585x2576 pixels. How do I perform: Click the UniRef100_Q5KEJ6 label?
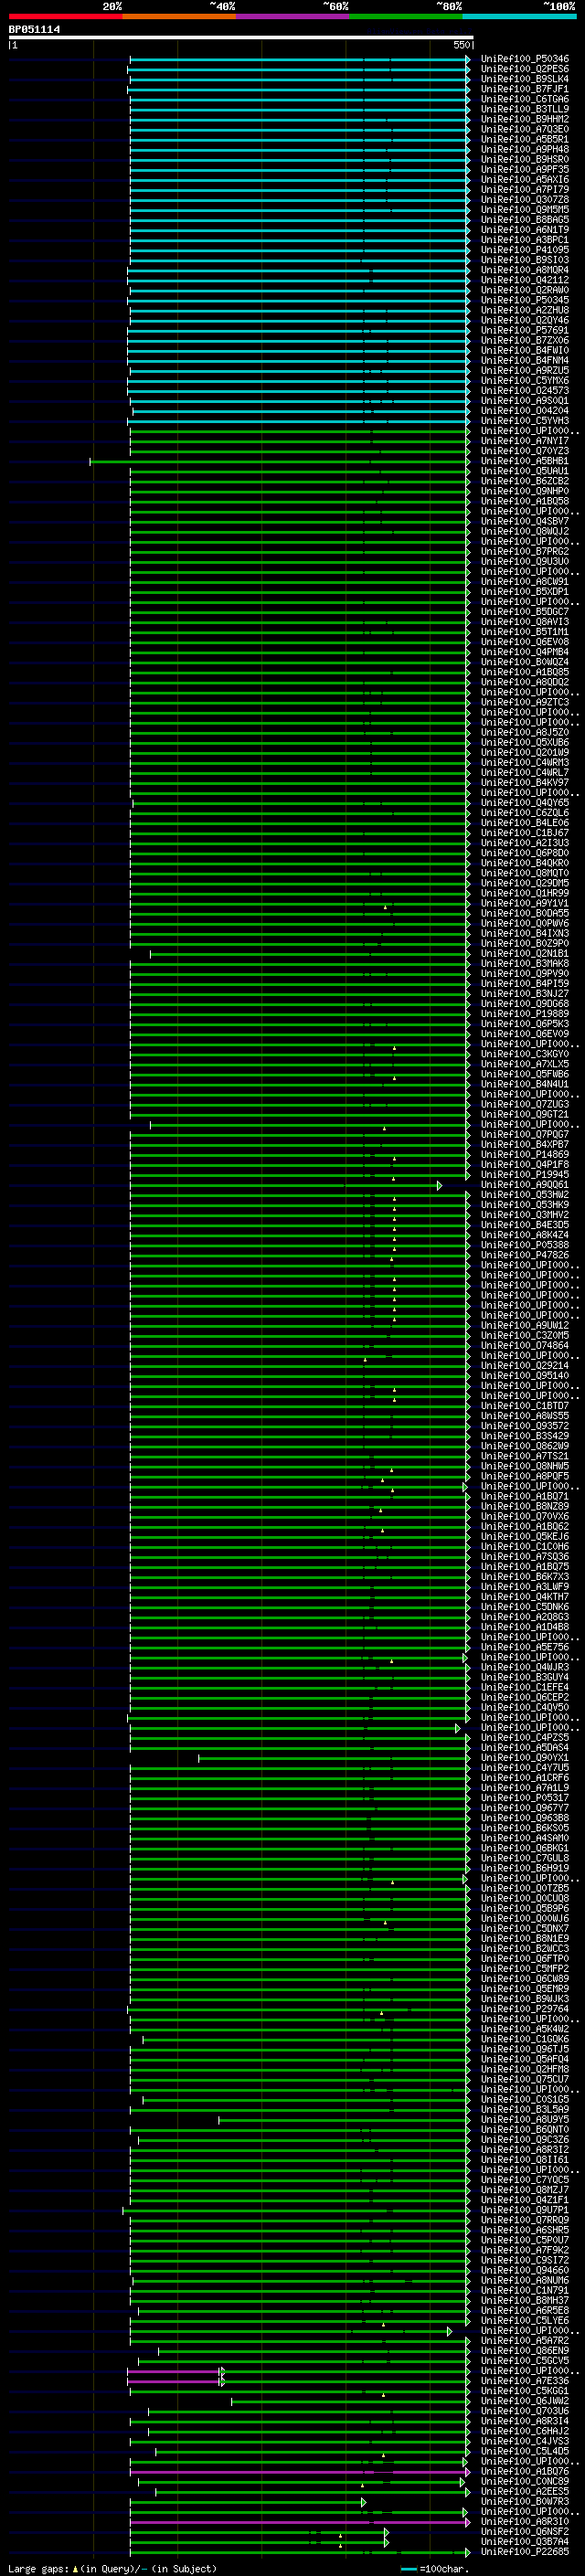[x=524, y=1537]
